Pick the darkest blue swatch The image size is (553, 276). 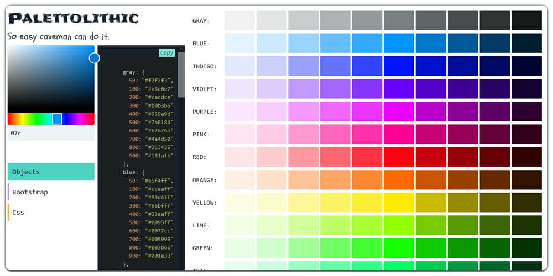[x=526, y=44]
